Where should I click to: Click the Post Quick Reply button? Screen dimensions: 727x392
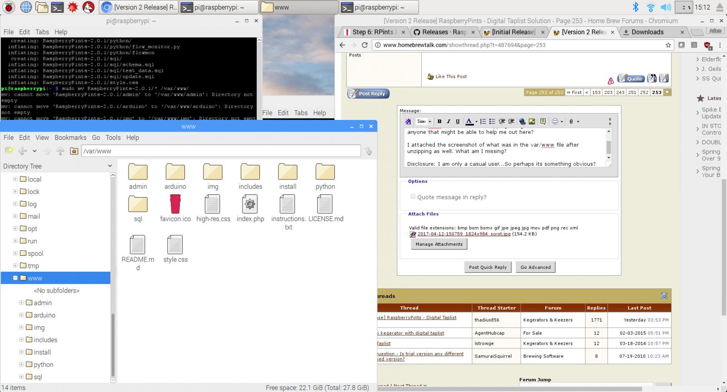tap(488, 267)
